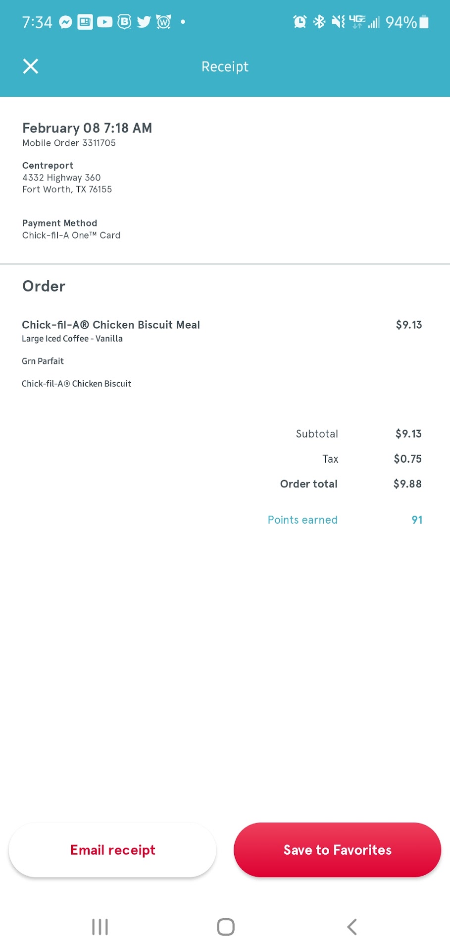Tap the Email receipt button
Image resolution: width=450 pixels, height=952 pixels.
click(x=112, y=850)
